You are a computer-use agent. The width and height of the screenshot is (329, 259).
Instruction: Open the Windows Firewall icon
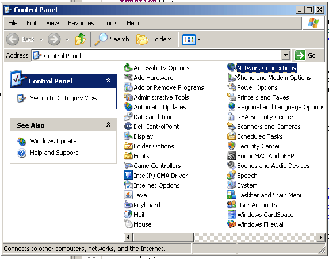(x=231, y=224)
